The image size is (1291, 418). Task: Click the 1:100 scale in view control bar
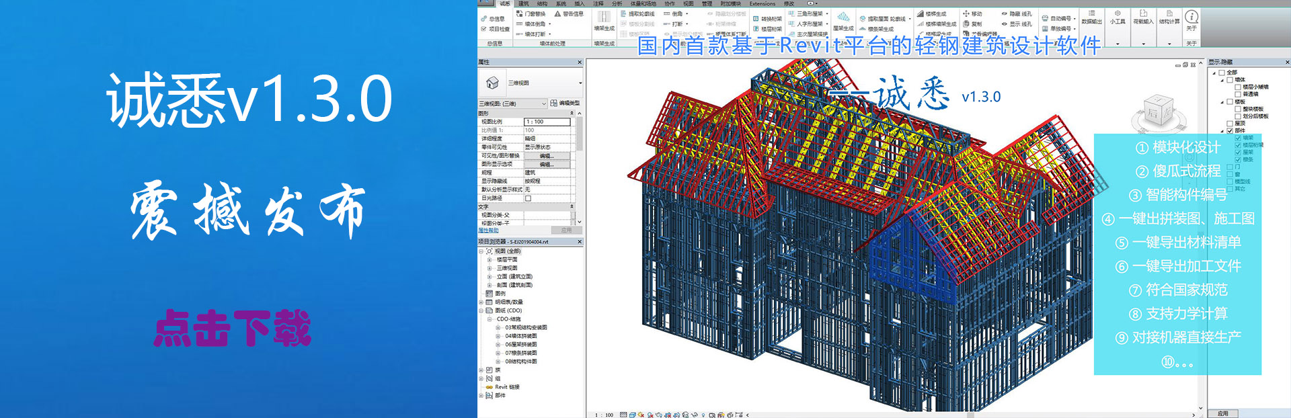click(x=605, y=415)
